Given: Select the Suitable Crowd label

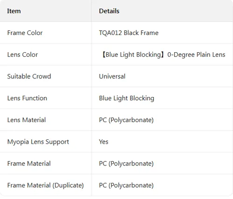Looking at the screenshot, I should pos(29,76).
